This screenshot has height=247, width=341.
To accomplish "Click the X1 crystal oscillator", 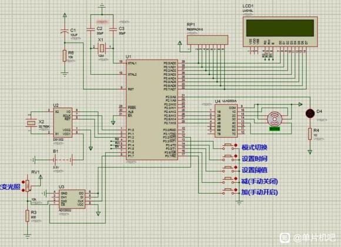I will point(102,48).
